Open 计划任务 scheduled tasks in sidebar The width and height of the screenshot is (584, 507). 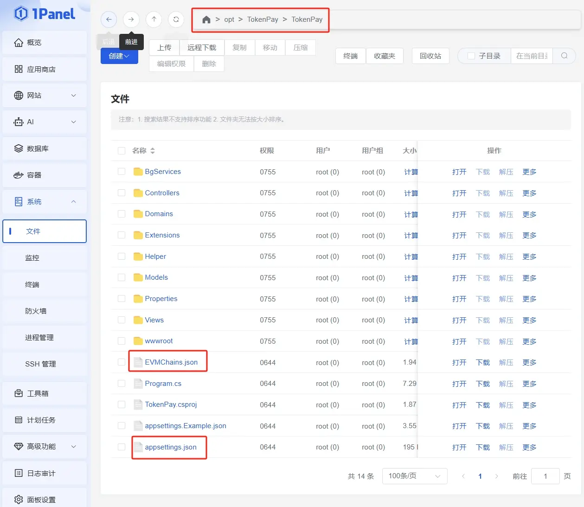click(x=45, y=420)
